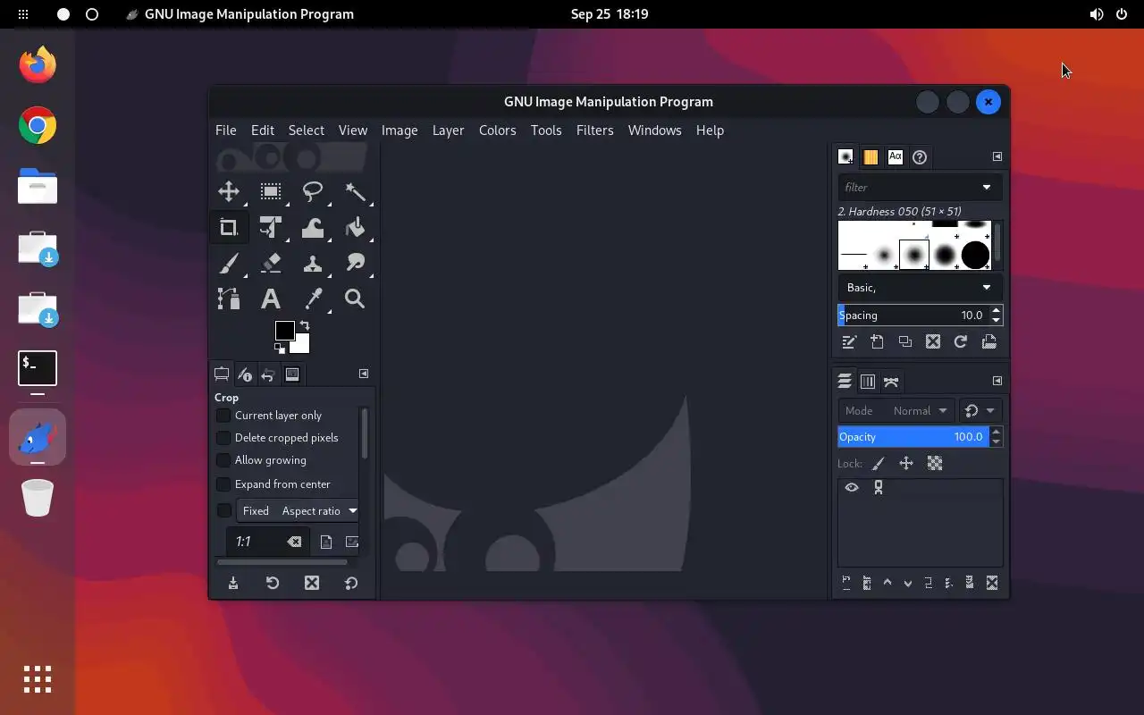Screen dimensions: 1144x715
Task: Select the solid black Hardness 100 brush
Action: coord(975,255)
